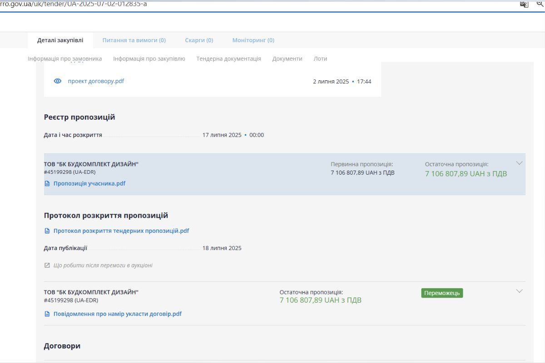Click external-link icon before Що робити після перемоги

(x=47, y=265)
